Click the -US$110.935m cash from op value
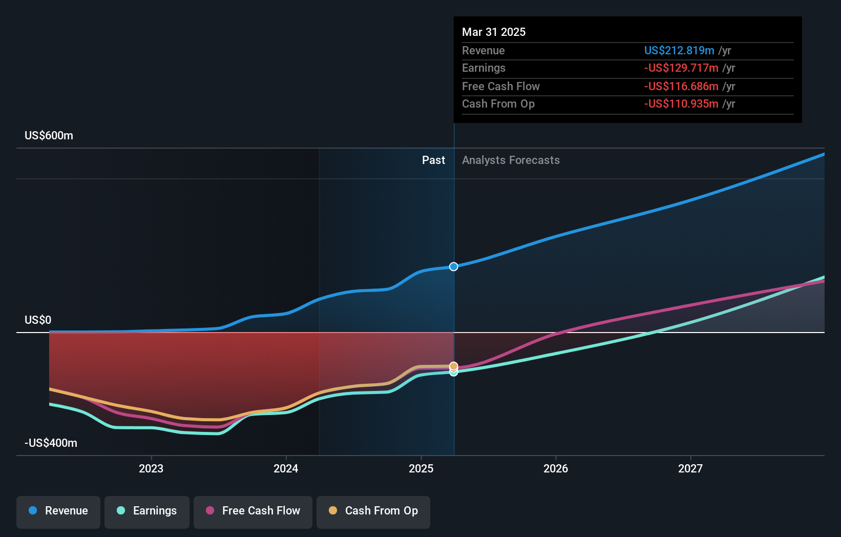Image resolution: width=841 pixels, height=537 pixels. [x=681, y=104]
